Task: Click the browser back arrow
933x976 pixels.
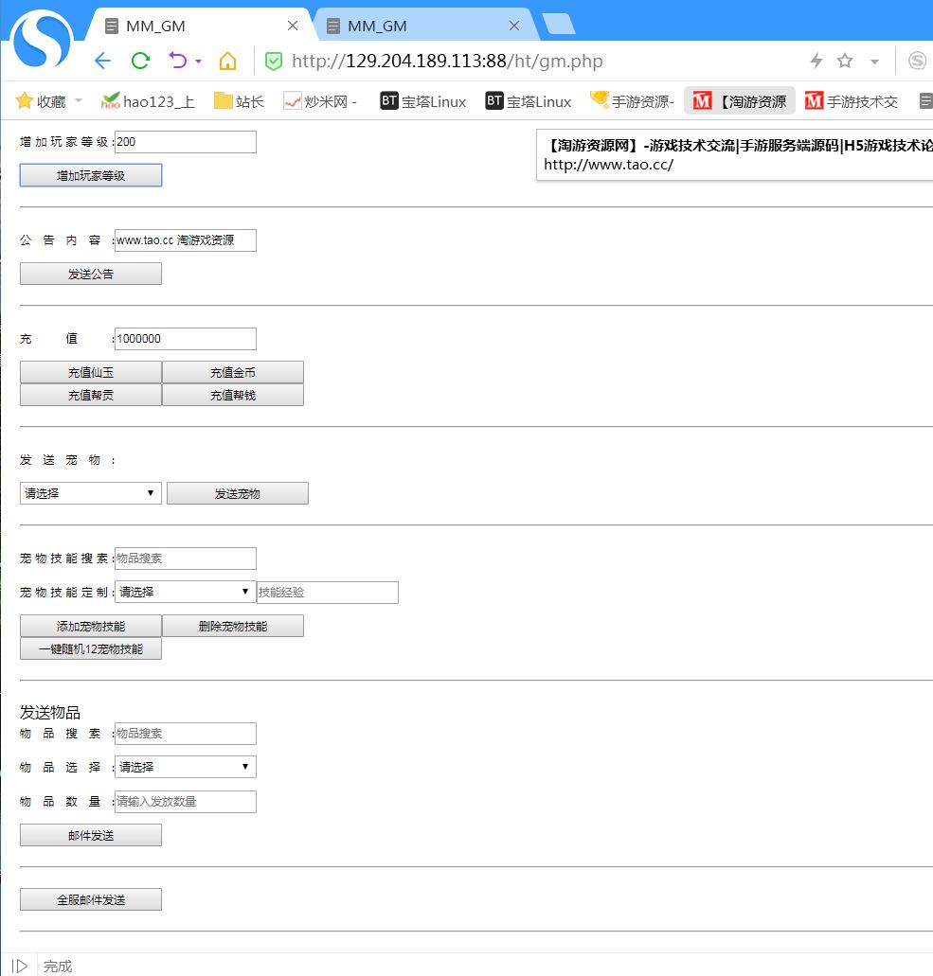Action: pyautogui.click(x=102, y=62)
